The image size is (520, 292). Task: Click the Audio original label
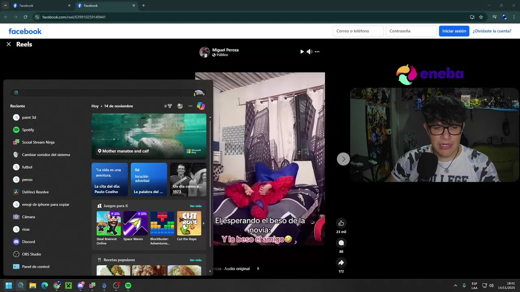[237, 268]
